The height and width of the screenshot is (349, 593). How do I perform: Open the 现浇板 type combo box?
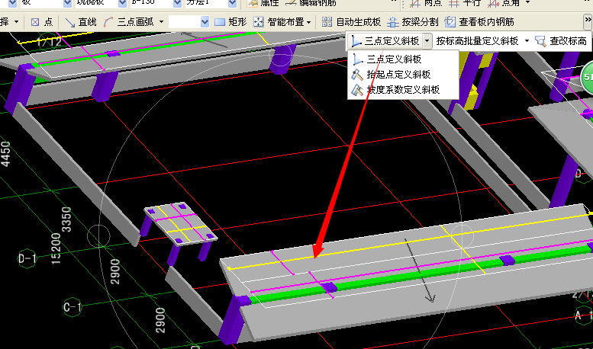click(x=102, y=3)
